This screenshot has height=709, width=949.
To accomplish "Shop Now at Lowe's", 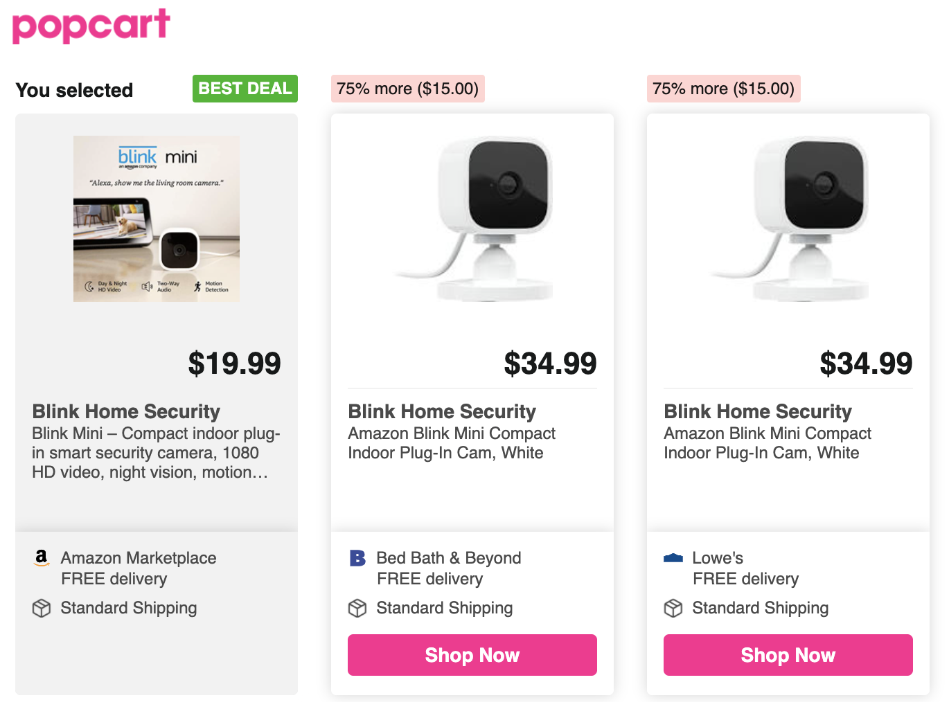I will pyautogui.click(x=788, y=655).
